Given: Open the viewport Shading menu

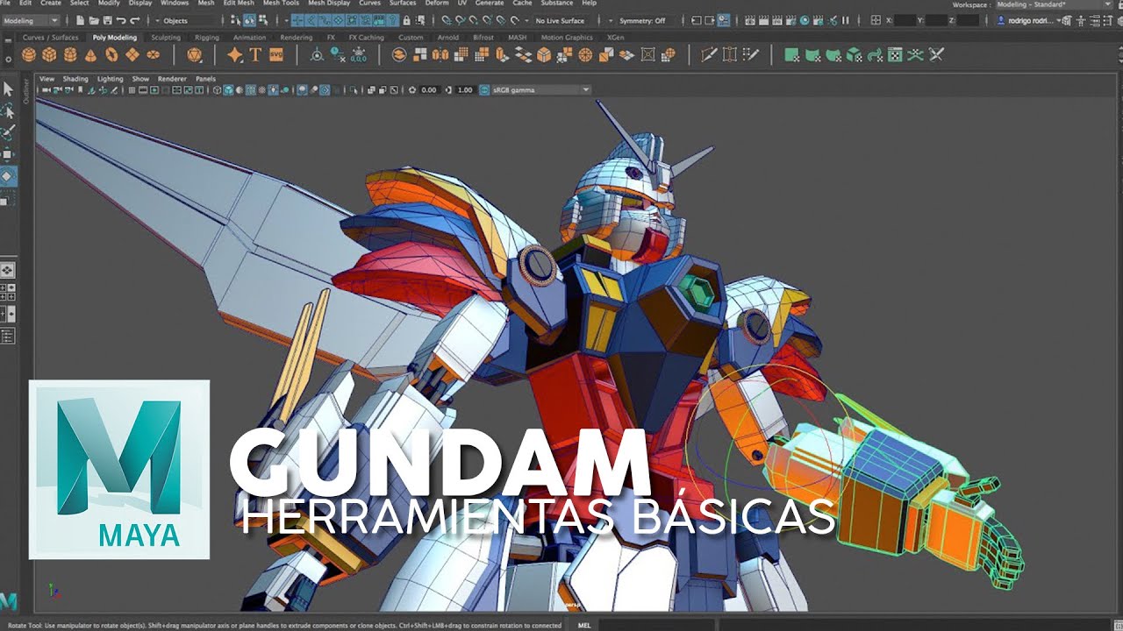Looking at the screenshot, I should tap(75, 79).
